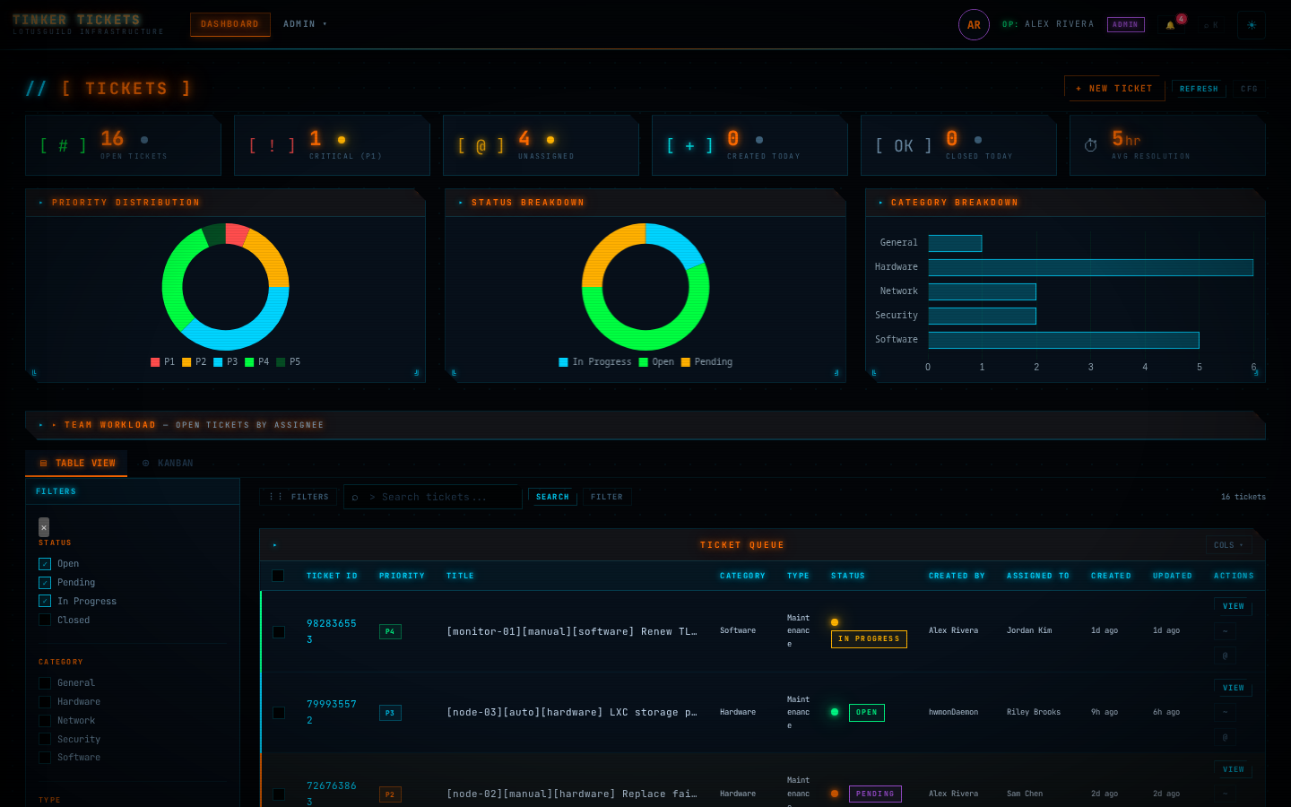This screenshot has width=1291, height=807.
Task: Click the search magnifier icon in search box
Action: (x=355, y=498)
